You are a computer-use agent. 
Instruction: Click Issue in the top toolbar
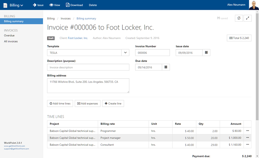(38, 5)
